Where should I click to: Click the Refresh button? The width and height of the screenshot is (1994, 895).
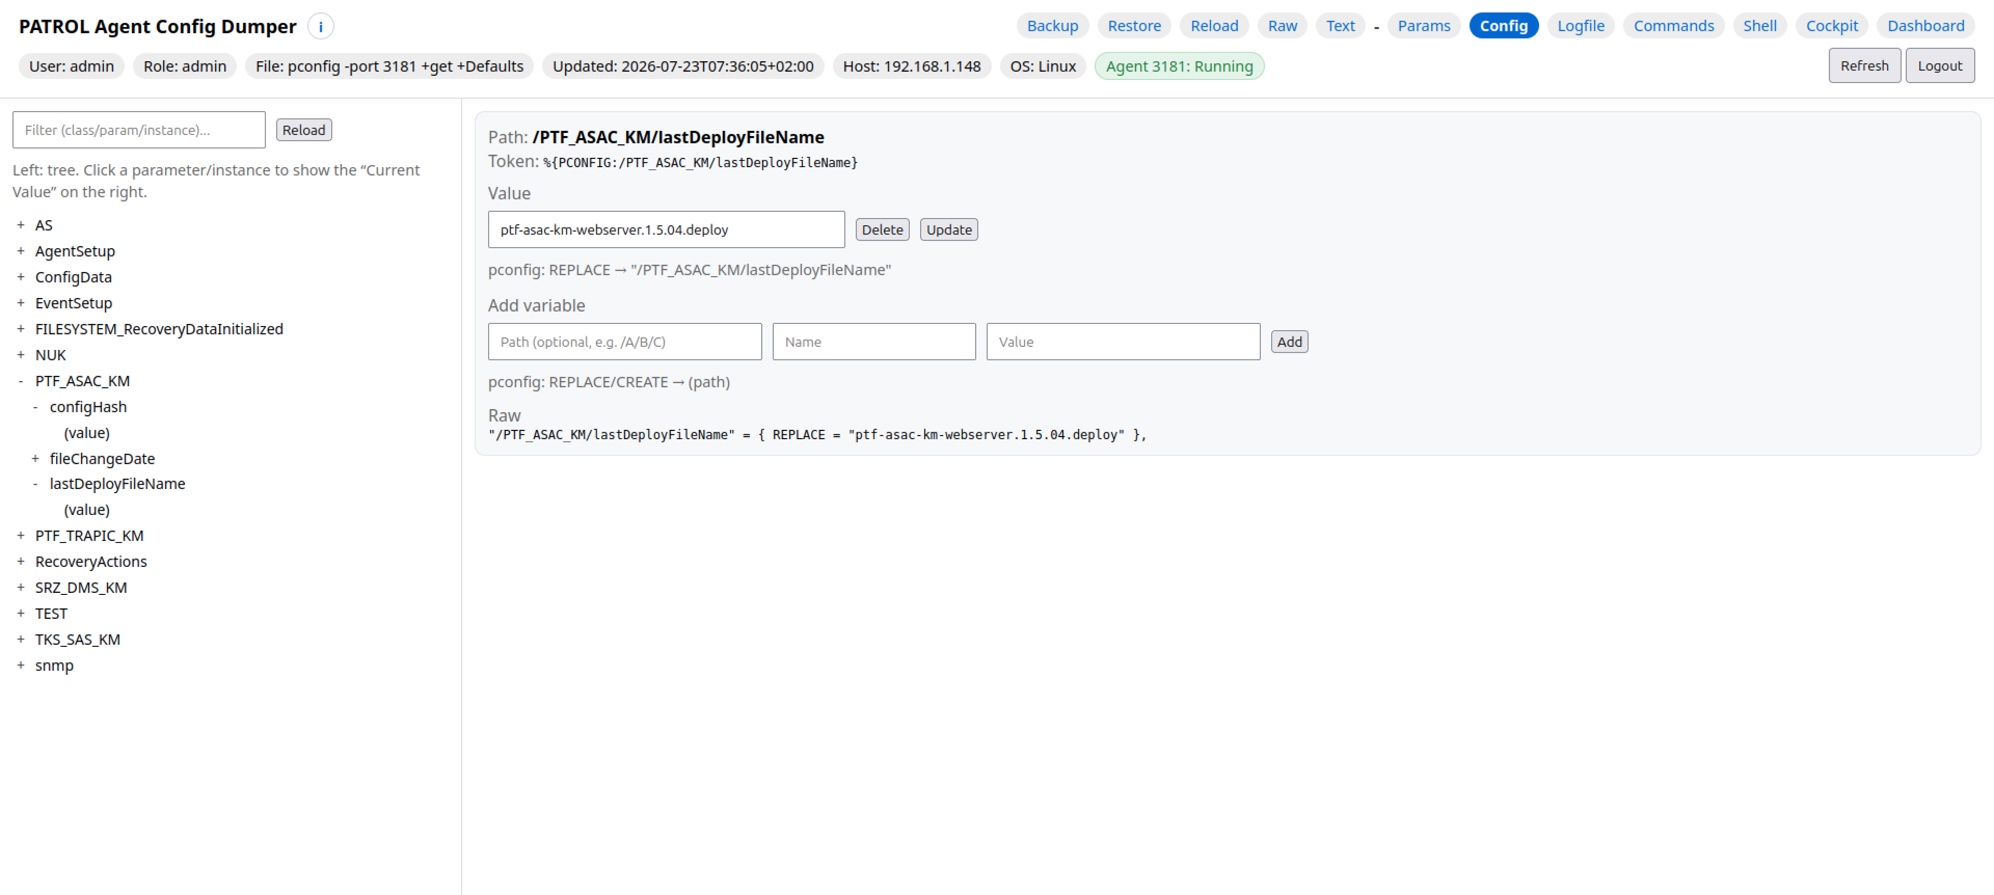[x=1864, y=66]
